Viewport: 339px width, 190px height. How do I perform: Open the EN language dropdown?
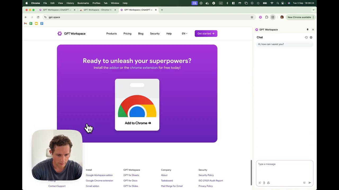tap(185, 34)
